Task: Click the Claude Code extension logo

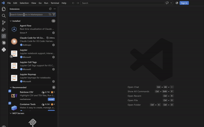Action: click(14, 42)
